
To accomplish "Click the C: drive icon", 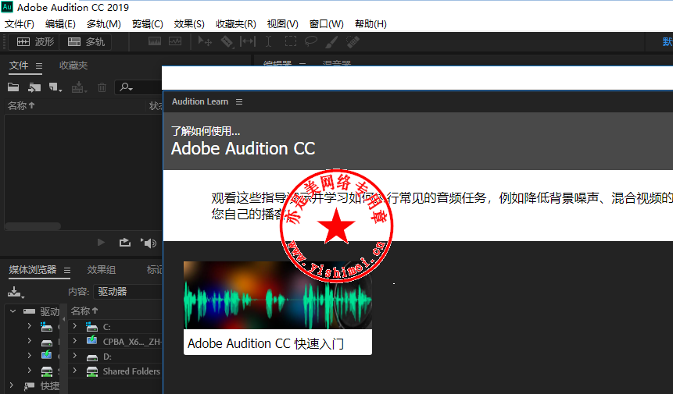I will click(x=92, y=327).
